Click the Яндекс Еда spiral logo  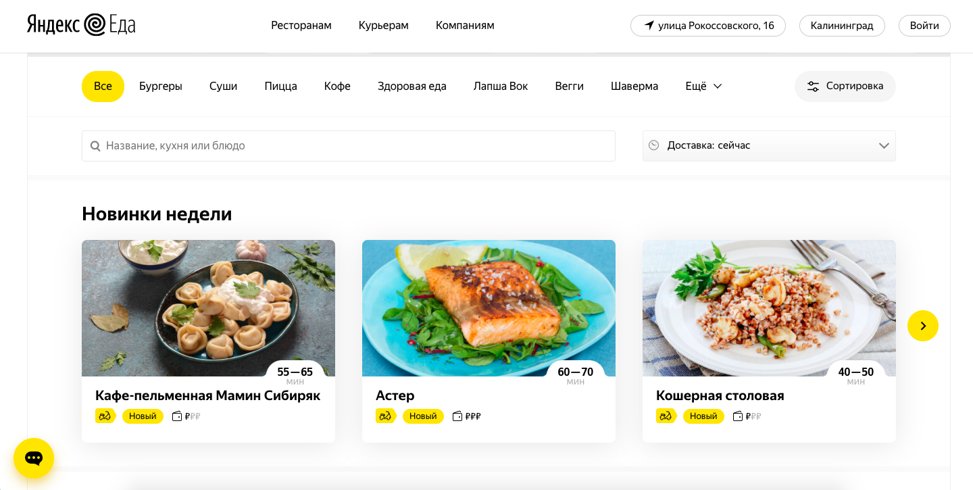tap(95, 25)
